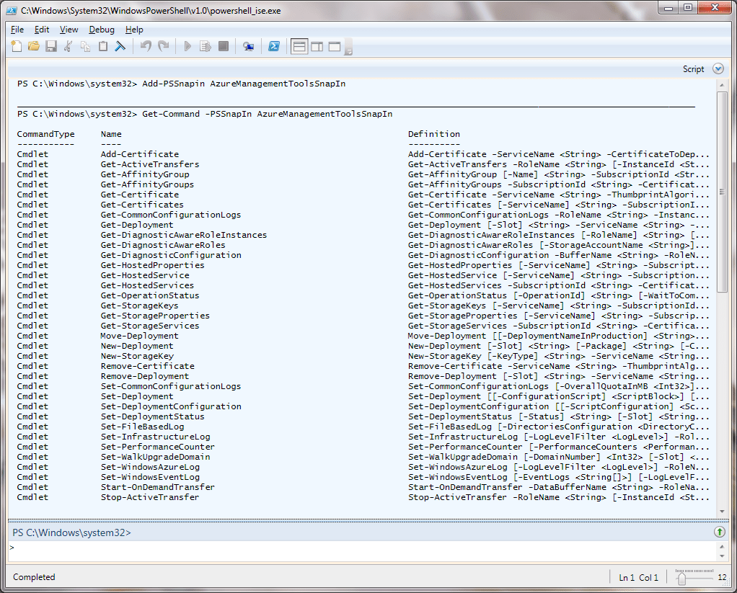
Task: Open the Help menu
Action: [134, 30]
